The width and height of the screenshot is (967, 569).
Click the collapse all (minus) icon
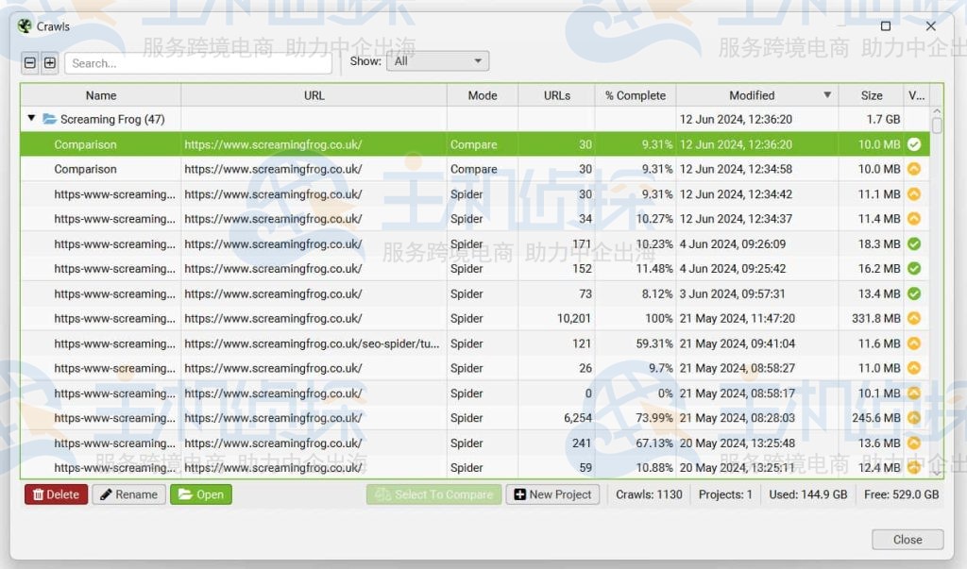tap(30, 63)
